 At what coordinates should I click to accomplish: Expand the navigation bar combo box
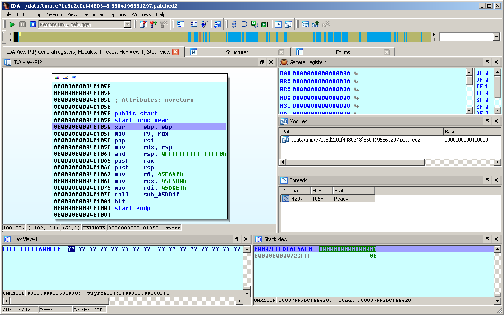click(x=496, y=37)
